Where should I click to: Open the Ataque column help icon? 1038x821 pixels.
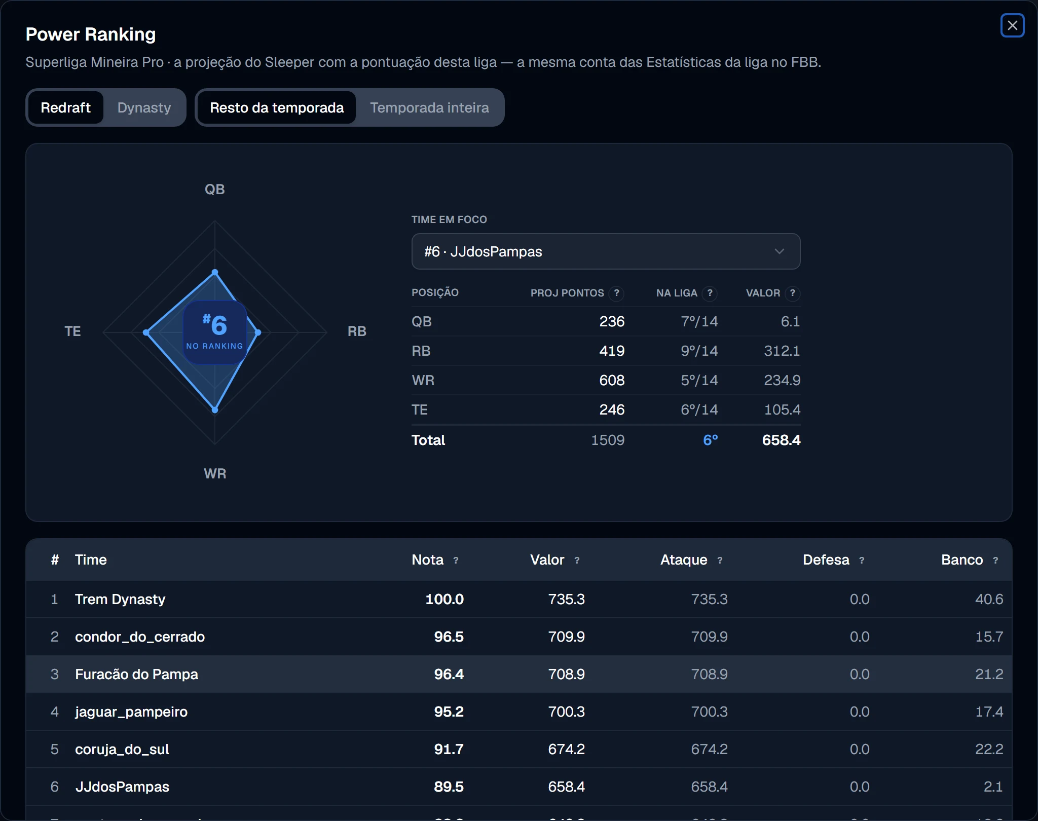(x=720, y=560)
